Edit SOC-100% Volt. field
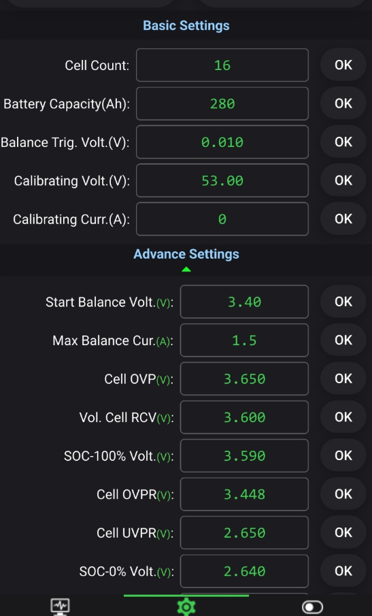The image size is (372, 616). 244,456
